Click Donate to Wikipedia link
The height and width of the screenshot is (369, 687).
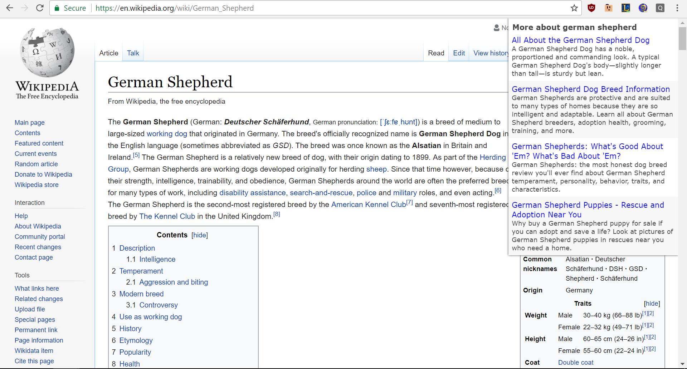tap(43, 174)
